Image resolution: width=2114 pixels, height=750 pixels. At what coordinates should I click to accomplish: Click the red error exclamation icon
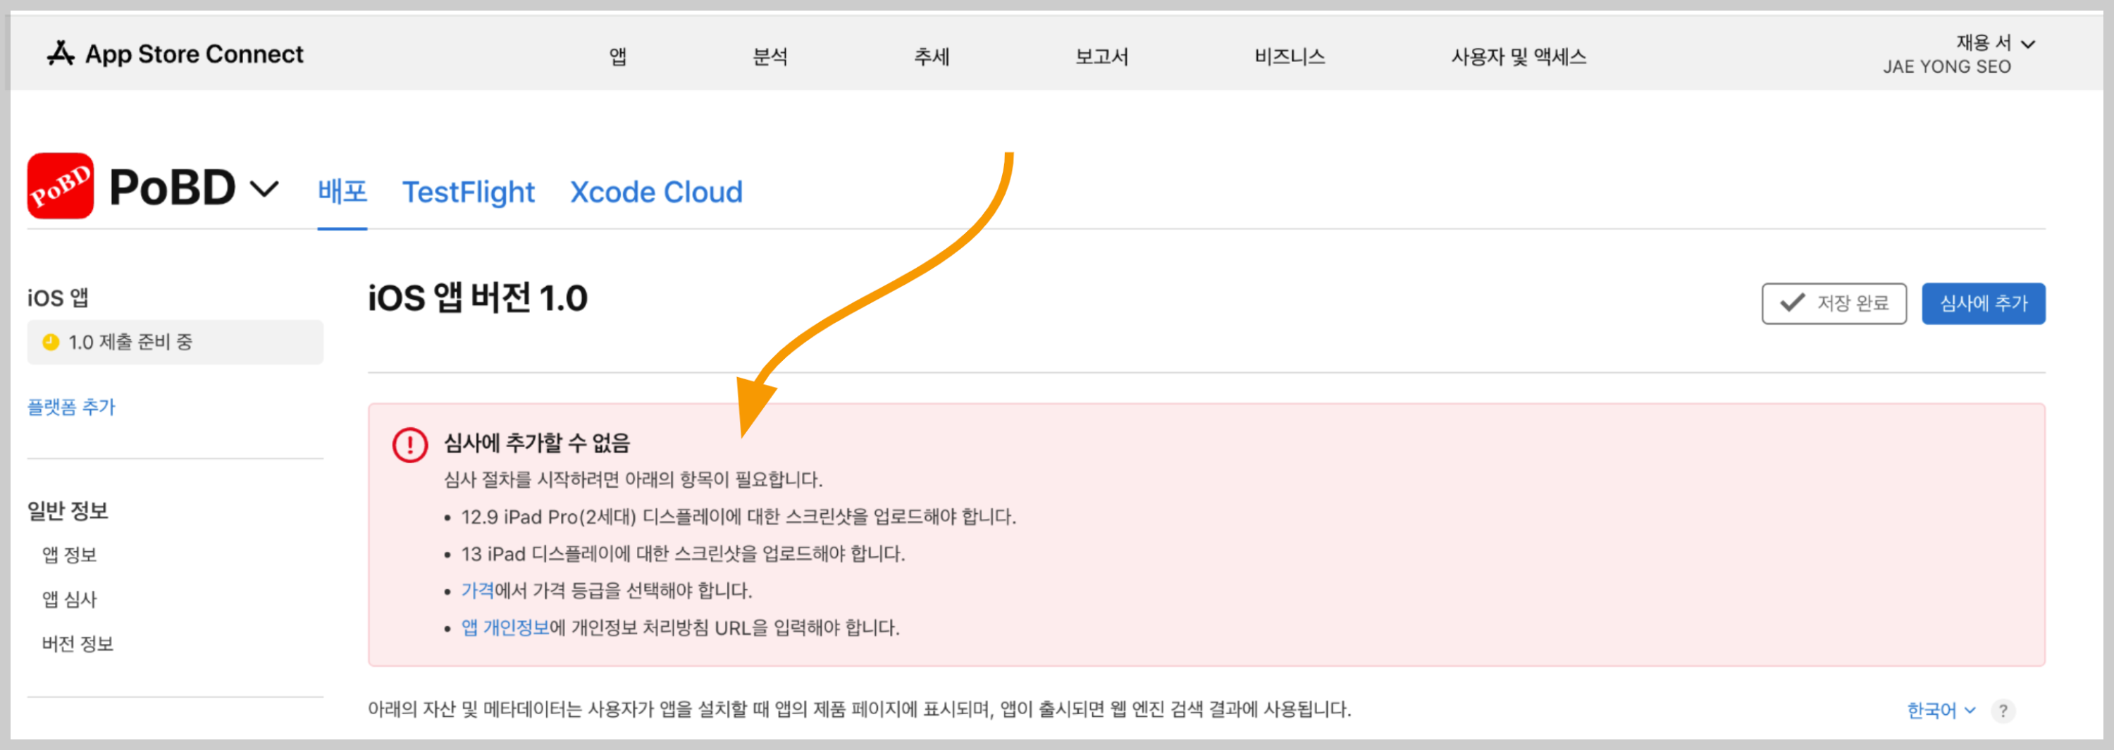pyautogui.click(x=409, y=445)
